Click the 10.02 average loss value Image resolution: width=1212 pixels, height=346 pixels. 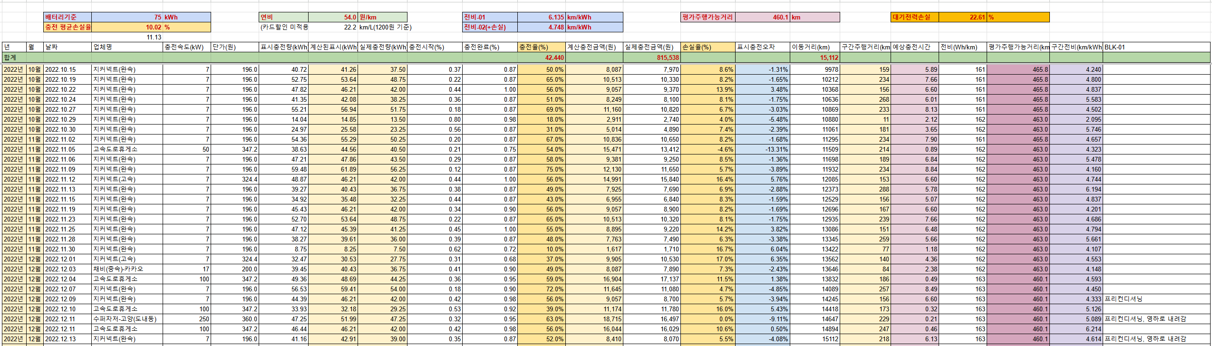coord(127,27)
